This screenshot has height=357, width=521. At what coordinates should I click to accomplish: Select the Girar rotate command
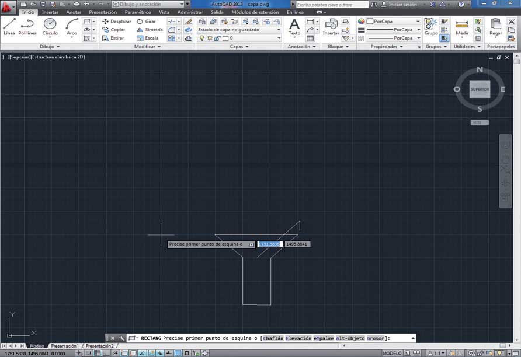(146, 21)
